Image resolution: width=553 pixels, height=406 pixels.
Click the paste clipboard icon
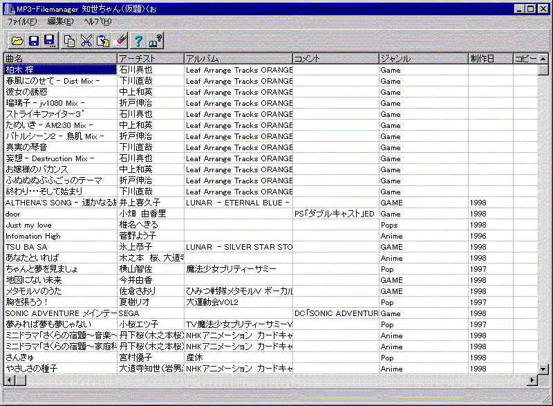tap(102, 41)
